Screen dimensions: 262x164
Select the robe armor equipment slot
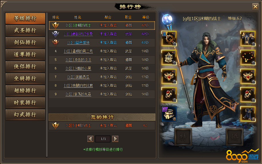248,38
